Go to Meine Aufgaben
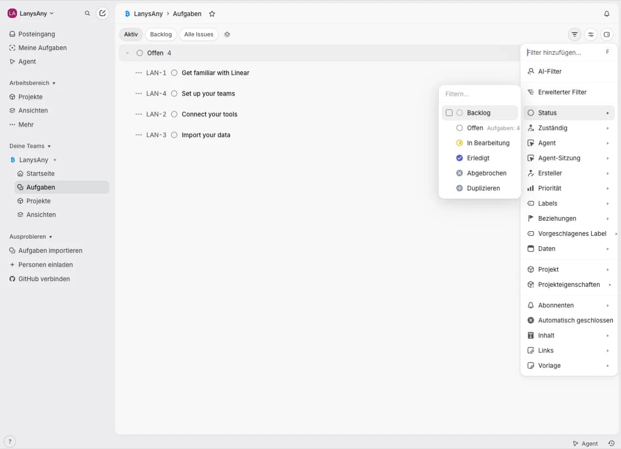The image size is (621, 449). 42,48
